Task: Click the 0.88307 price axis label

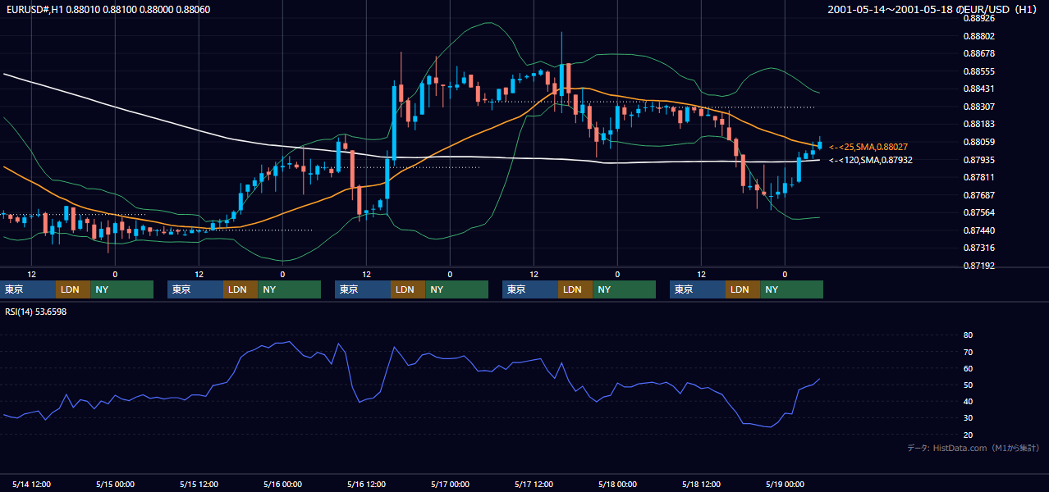Action: point(978,107)
